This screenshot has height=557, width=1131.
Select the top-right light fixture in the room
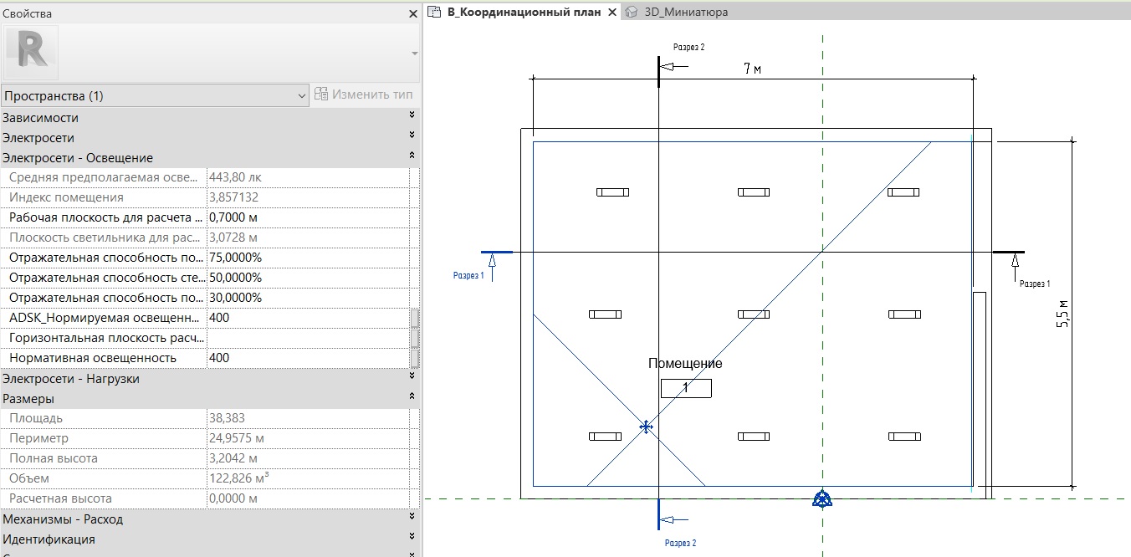[903, 192]
